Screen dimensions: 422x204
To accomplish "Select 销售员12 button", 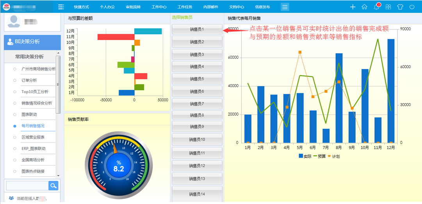I will coord(197,165).
